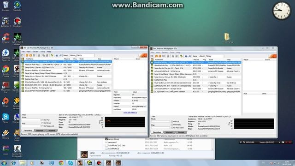Image resolution: width=295 pixels, height=166 pixels.
Task: Click Name field in right SA-MP window
Action: click(x=211, y=56)
